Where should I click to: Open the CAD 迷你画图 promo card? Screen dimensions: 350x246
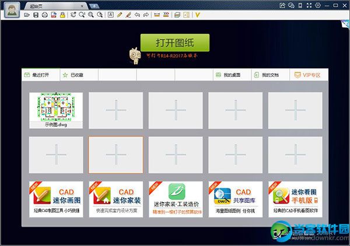pyautogui.click(x=56, y=199)
